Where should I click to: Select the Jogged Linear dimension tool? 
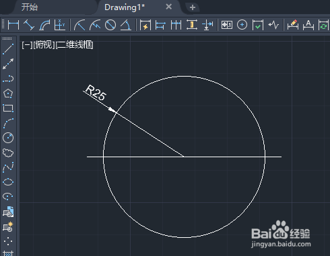tap(273, 25)
